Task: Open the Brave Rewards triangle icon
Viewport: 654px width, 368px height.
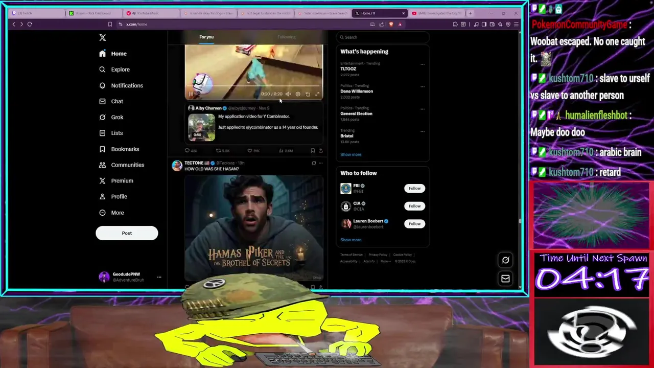Action: 400,24
